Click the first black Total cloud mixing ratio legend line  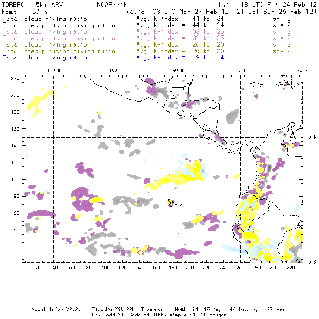[x=45, y=19]
